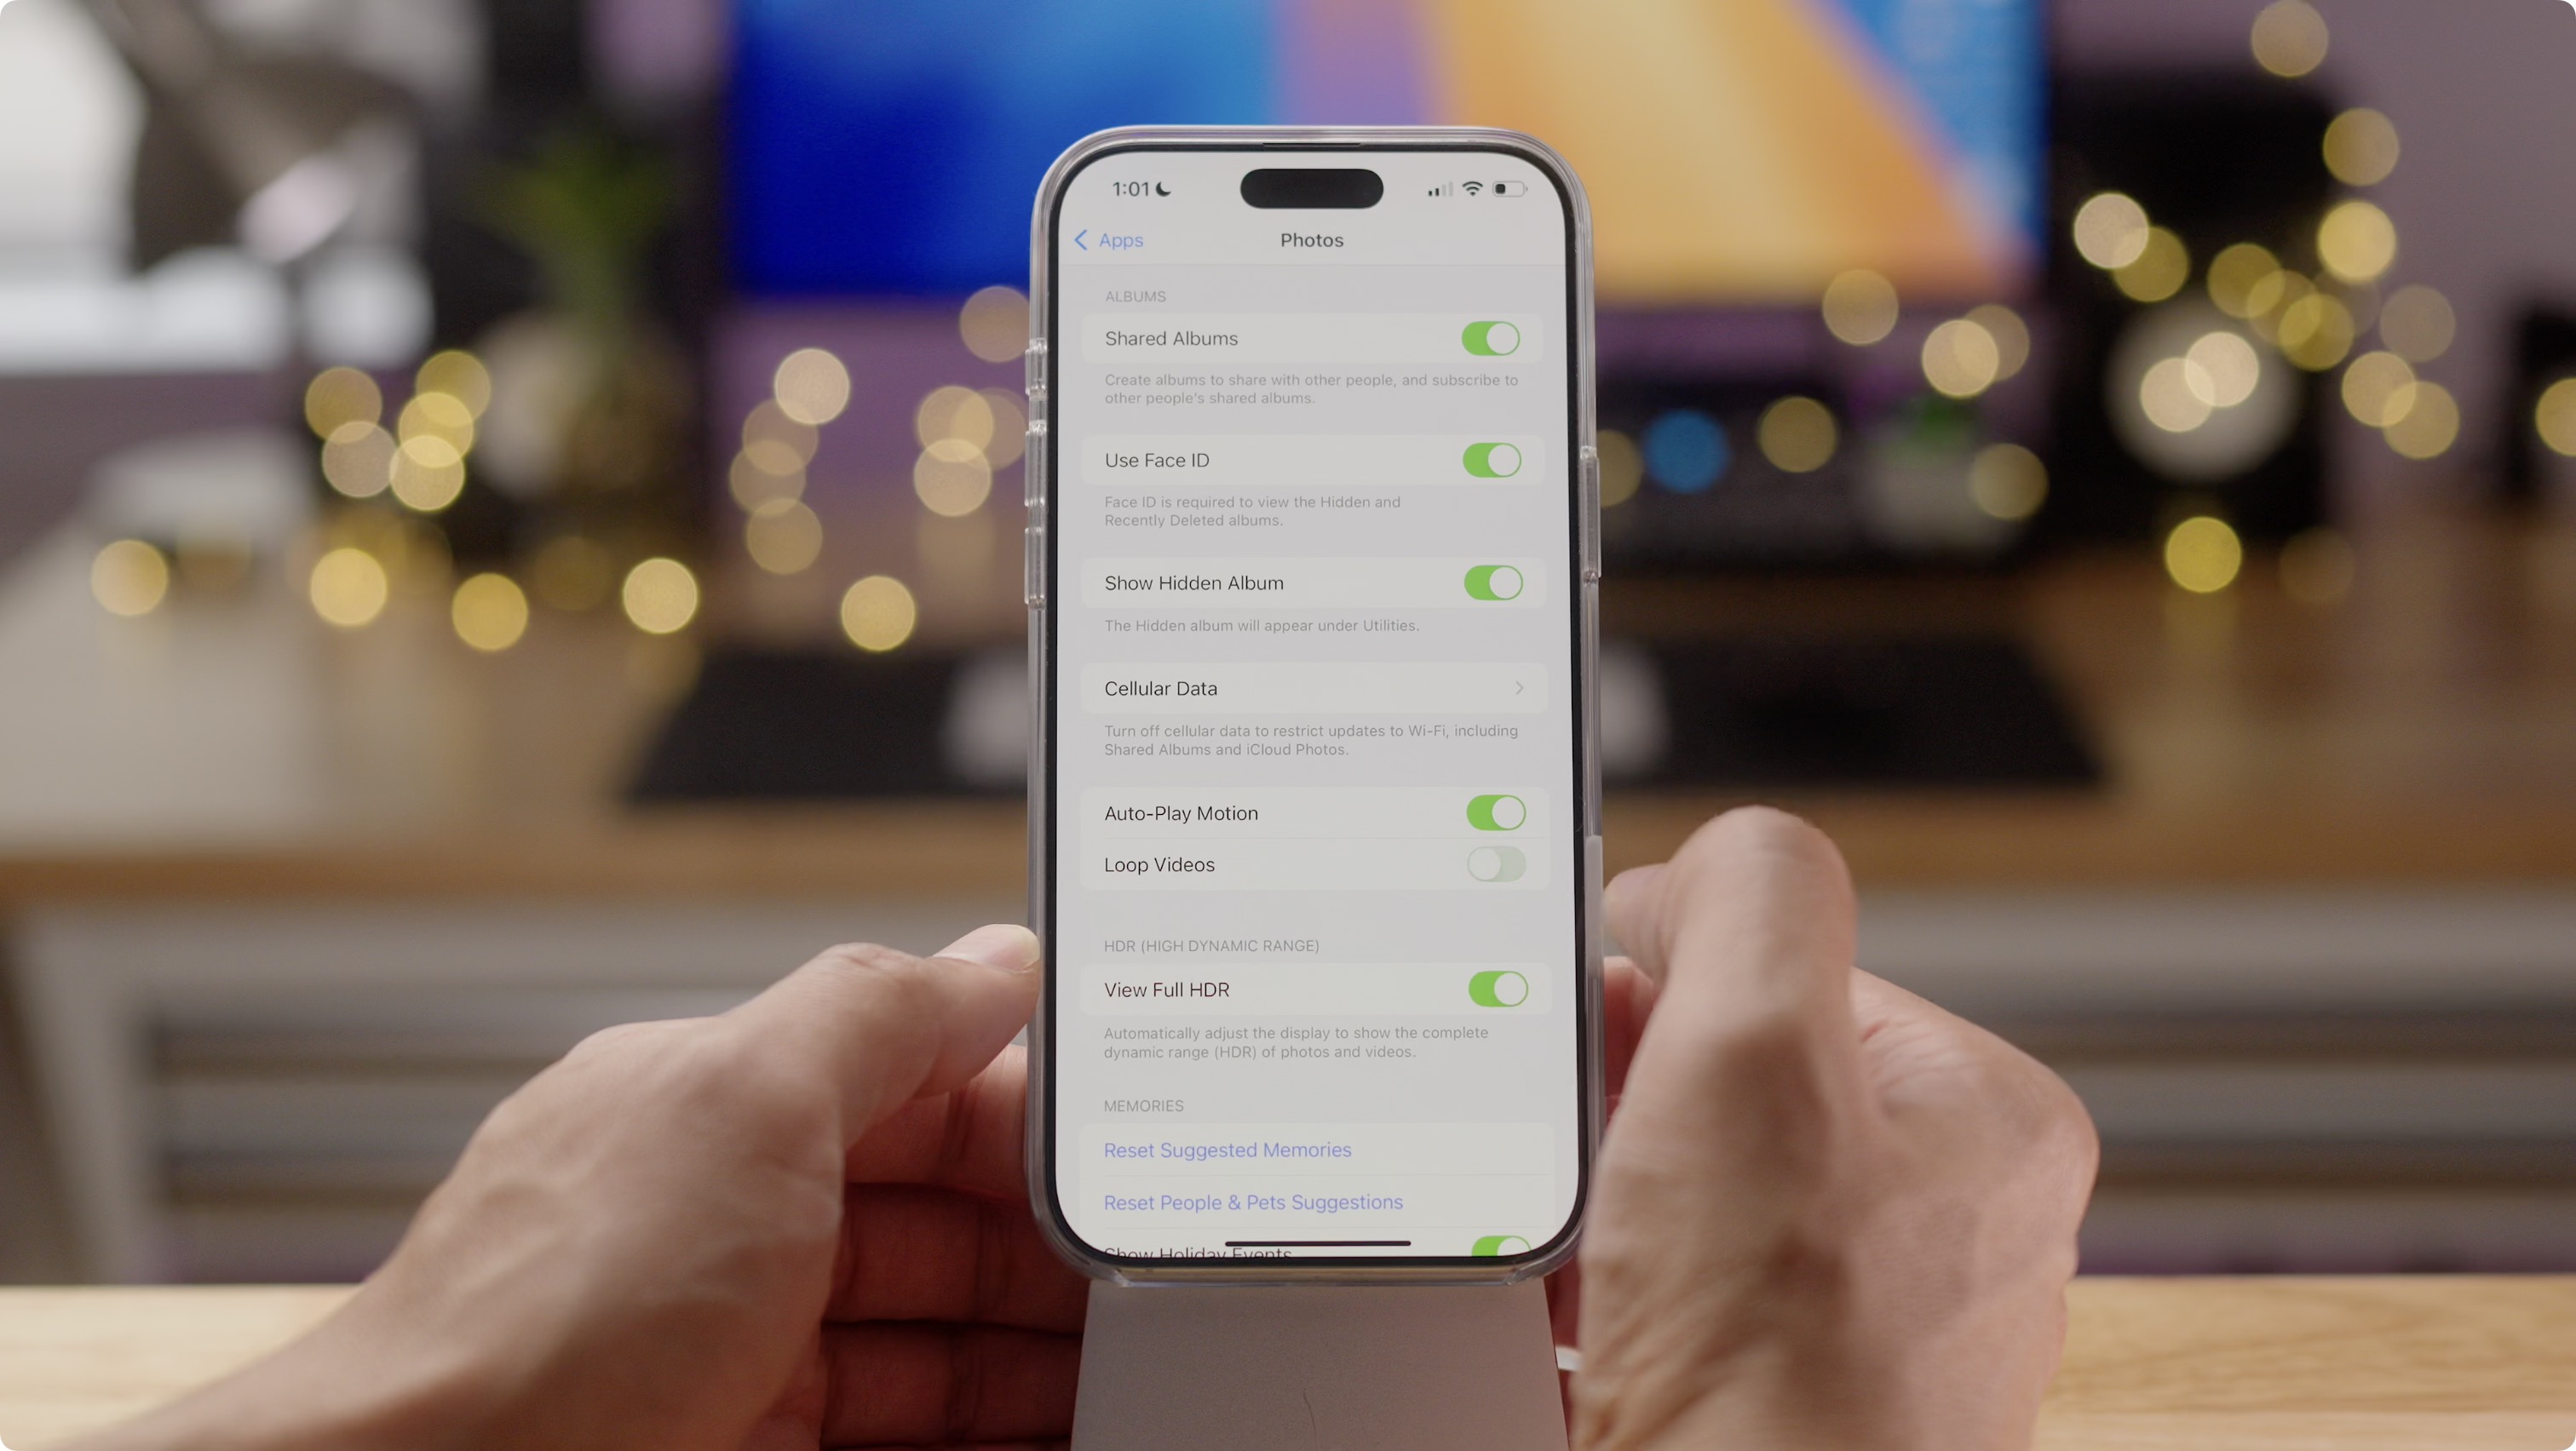
Task: Expand Cellular Data chevron arrow
Action: click(1516, 688)
